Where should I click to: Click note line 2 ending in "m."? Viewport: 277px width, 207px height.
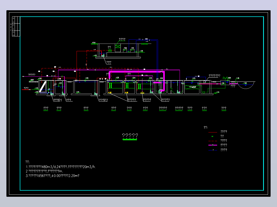44,171
